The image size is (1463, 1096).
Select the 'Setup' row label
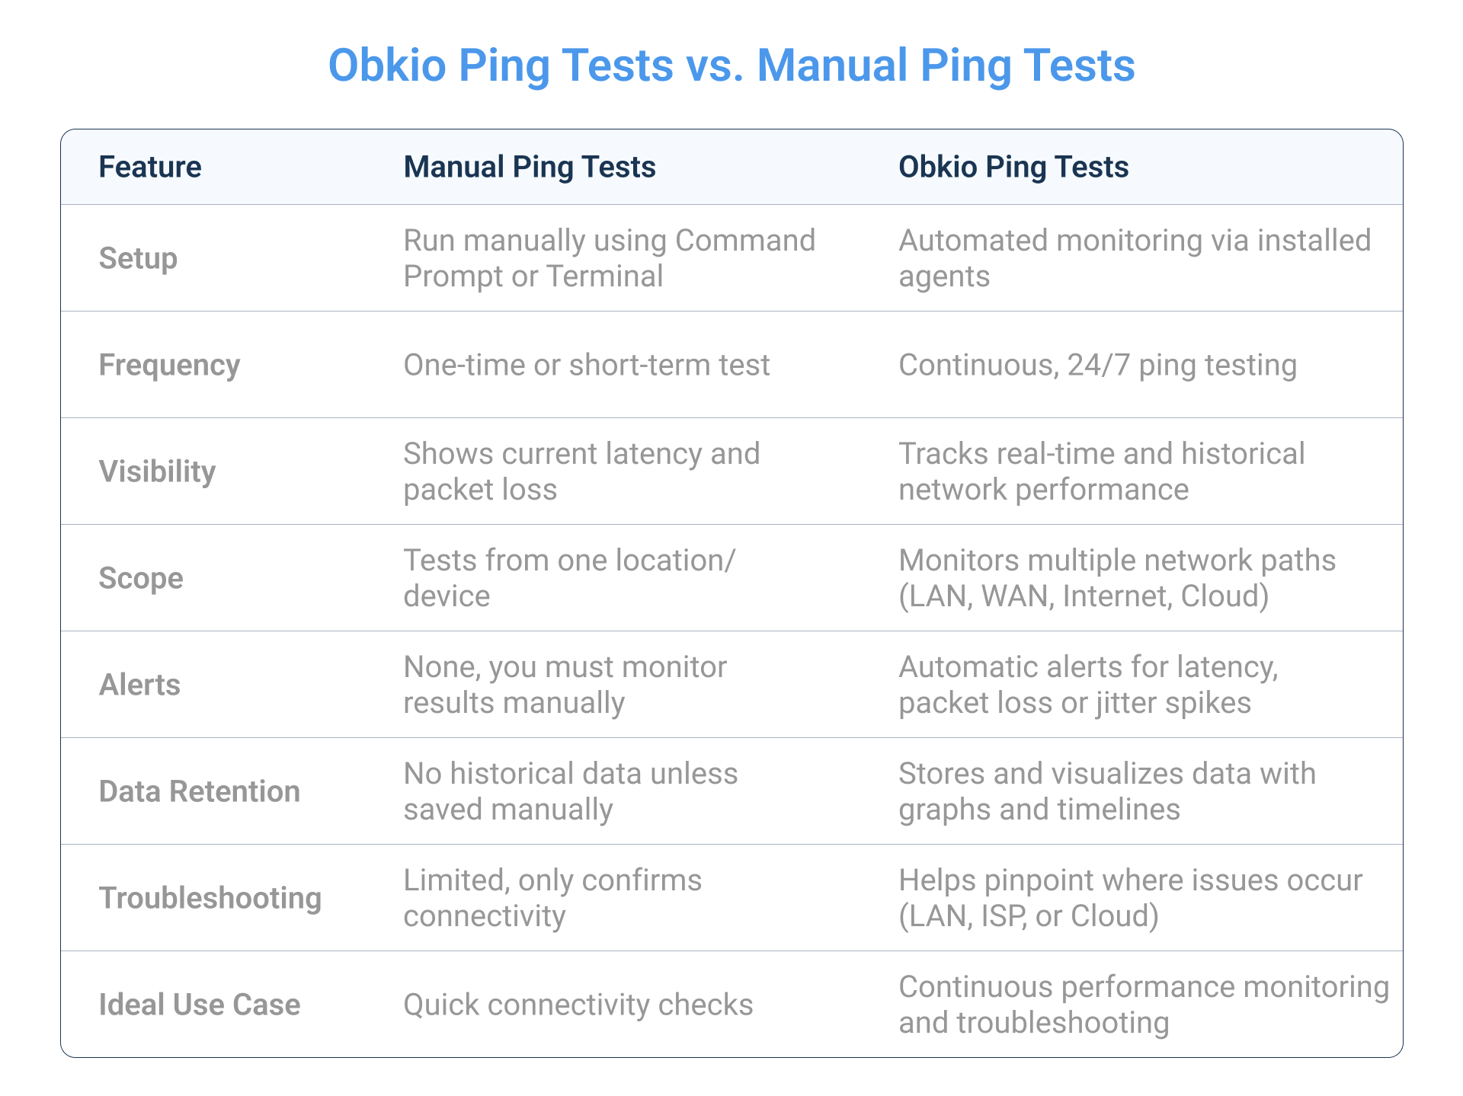pos(138,258)
